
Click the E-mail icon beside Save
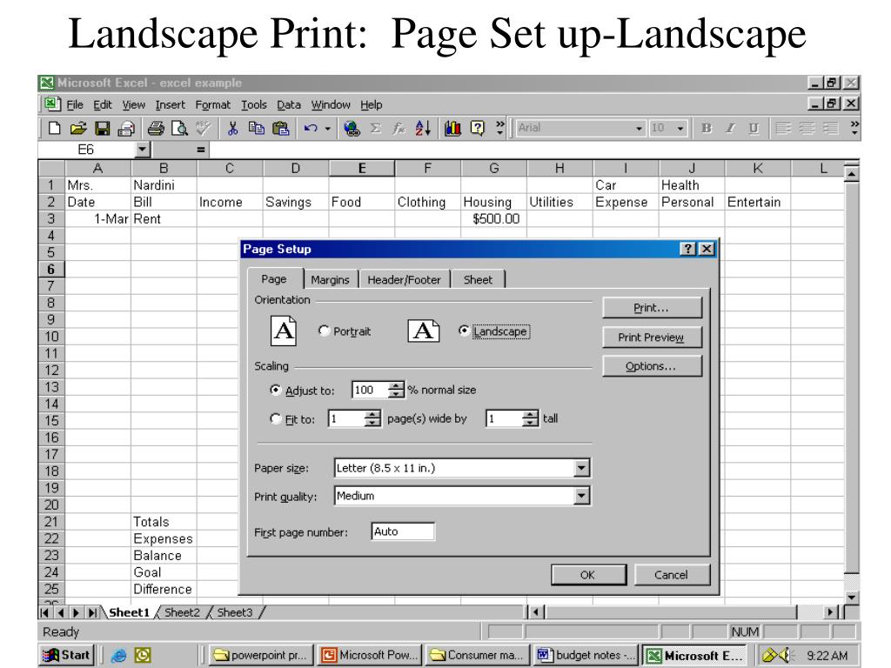(125, 129)
